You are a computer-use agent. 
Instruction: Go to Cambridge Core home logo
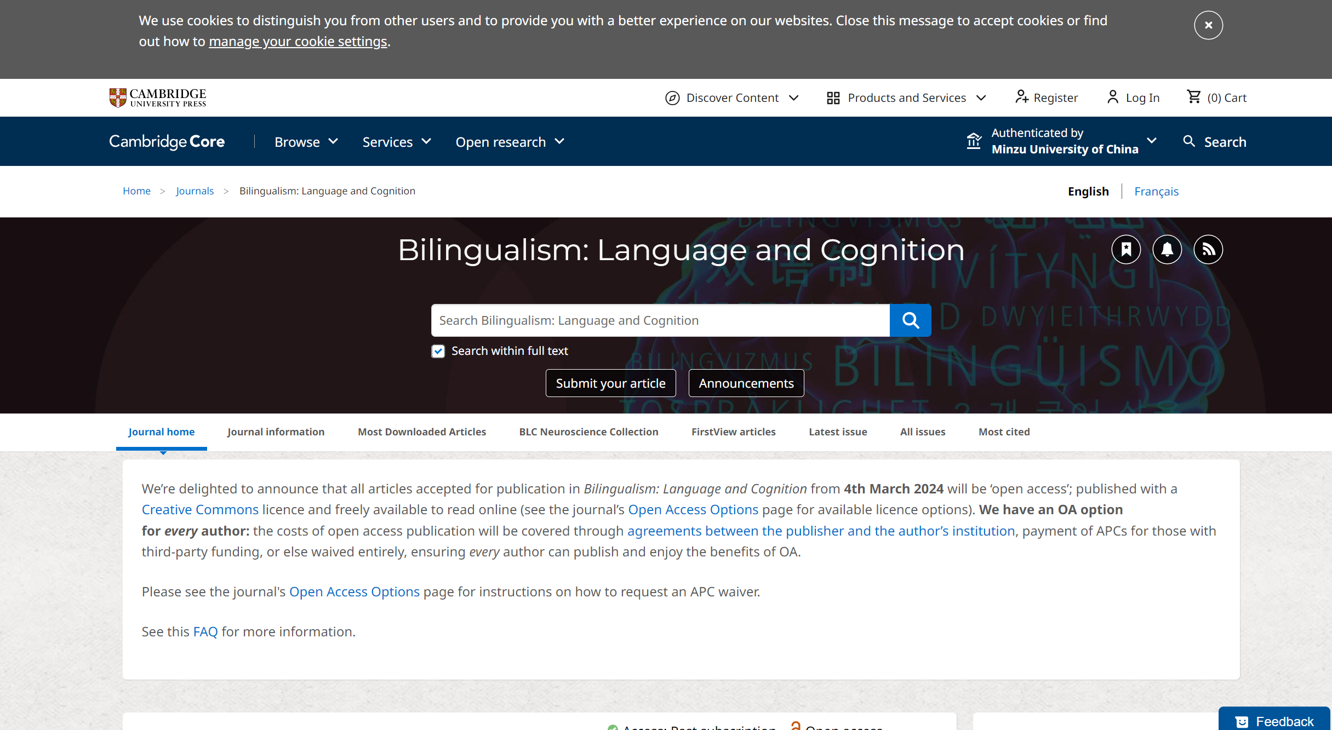(x=167, y=142)
